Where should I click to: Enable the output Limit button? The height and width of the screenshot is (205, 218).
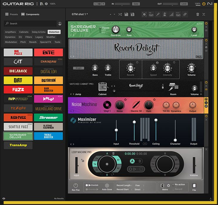coord(184,4)
